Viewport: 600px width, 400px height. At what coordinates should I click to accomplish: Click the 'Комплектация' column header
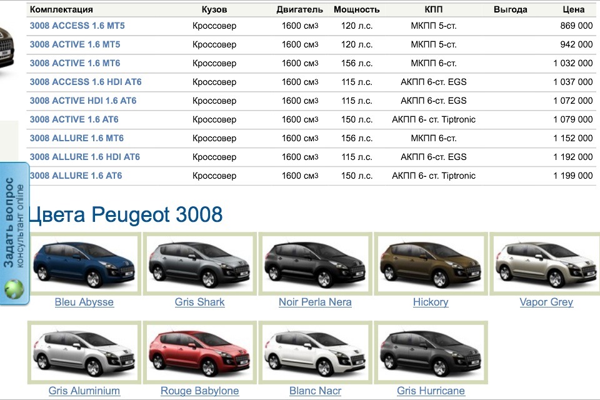[x=61, y=9]
